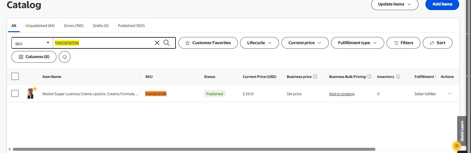Image resolution: width=471 pixels, height=153 pixels.
Task: Click the yellow chat bubble icon
Action: pyautogui.click(x=457, y=146)
